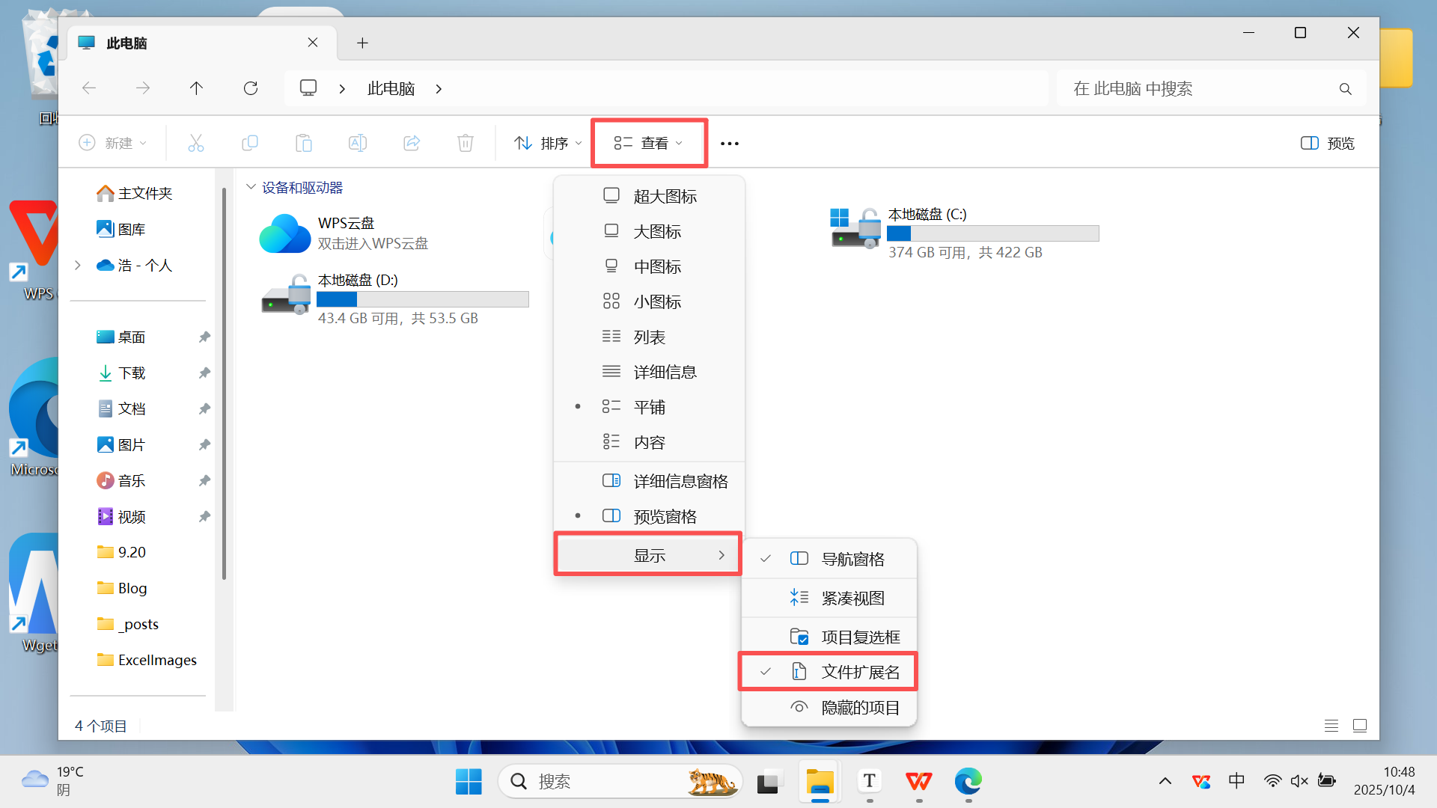Image resolution: width=1437 pixels, height=808 pixels.
Task: Toggle the 文件扩展名 option
Action: (860, 672)
